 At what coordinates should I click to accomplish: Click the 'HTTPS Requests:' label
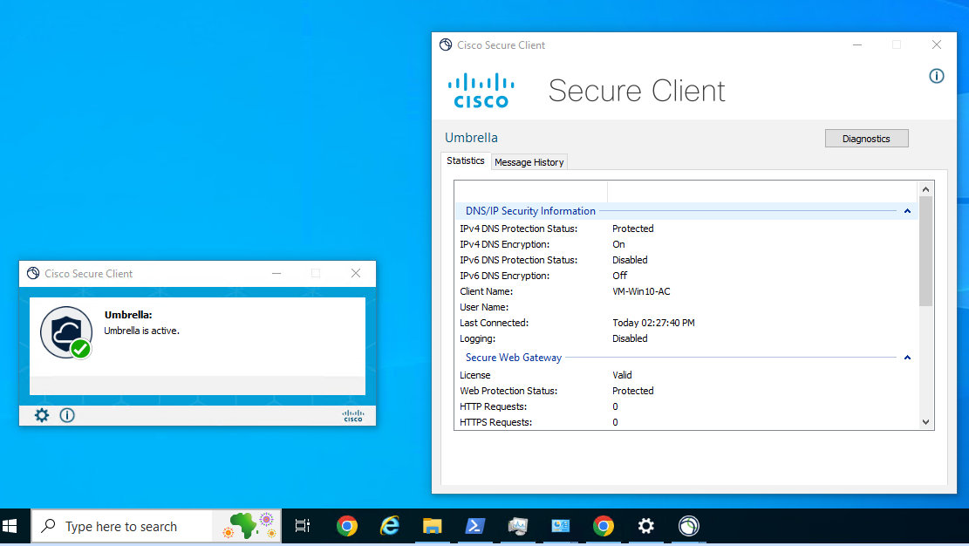[x=495, y=422]
